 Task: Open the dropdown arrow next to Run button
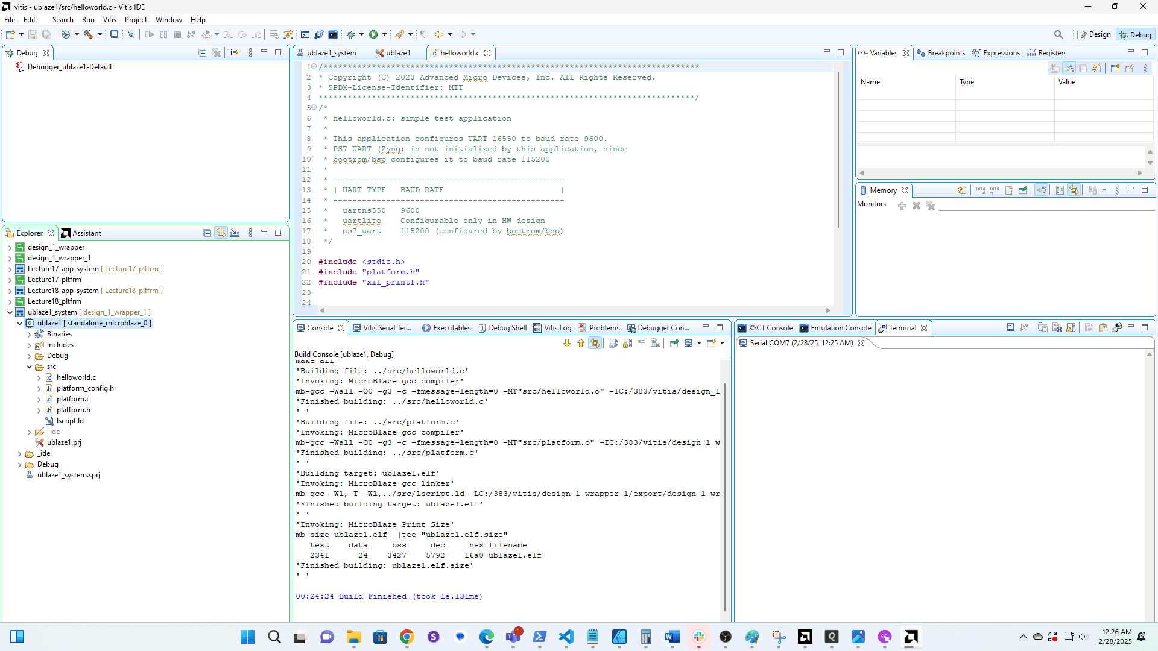(x=384, y=34)
